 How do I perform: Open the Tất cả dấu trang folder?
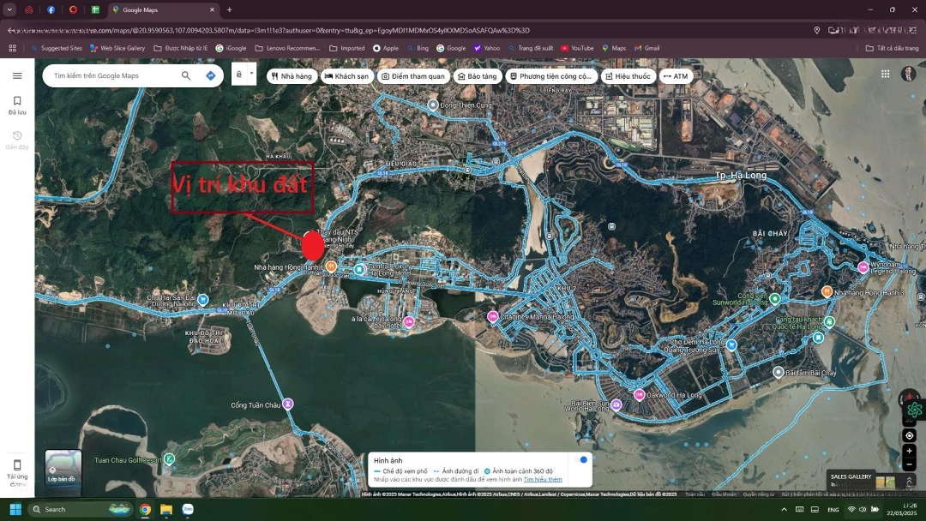(893, 48)
